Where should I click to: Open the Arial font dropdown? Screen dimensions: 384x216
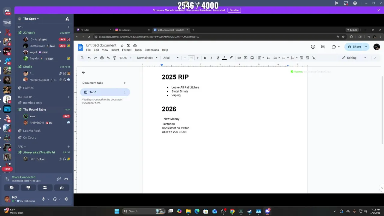coord(171,58)
